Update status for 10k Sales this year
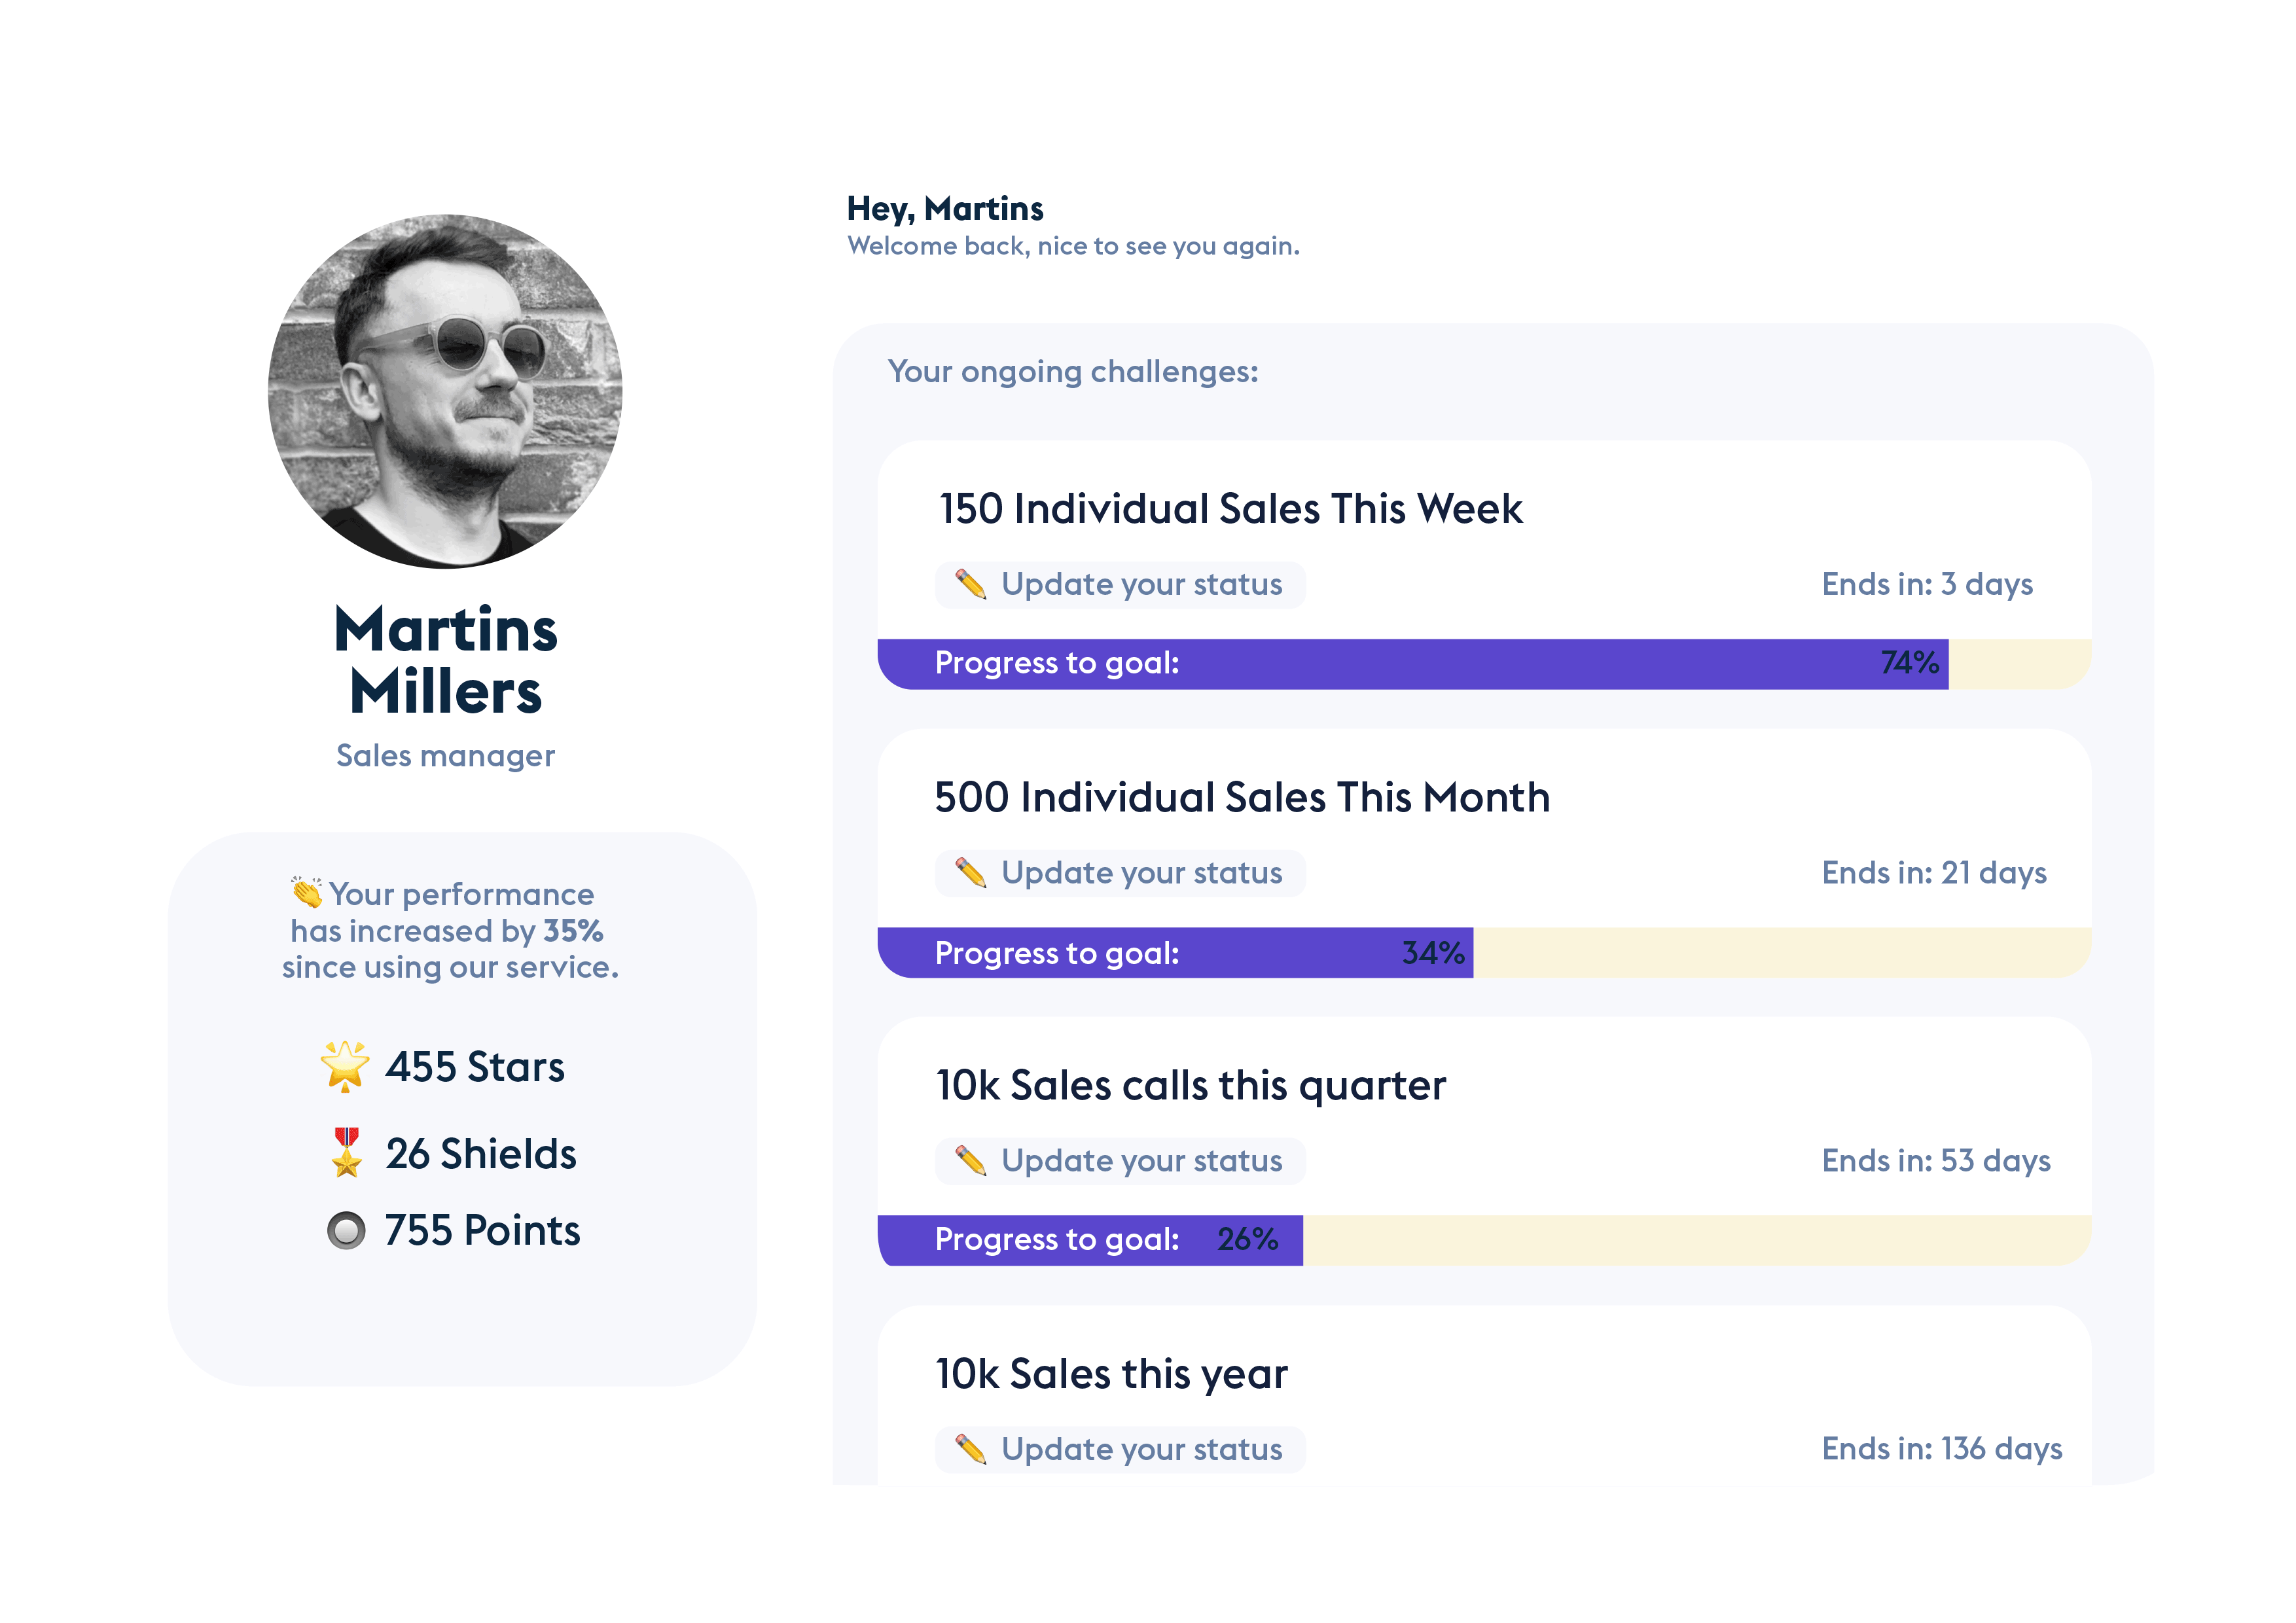This screenshot has width=2296, height=1623. point(1141,1449)
